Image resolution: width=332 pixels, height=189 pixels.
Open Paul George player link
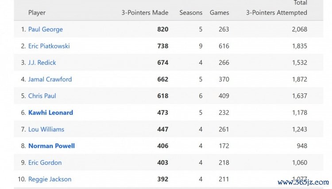45,29
